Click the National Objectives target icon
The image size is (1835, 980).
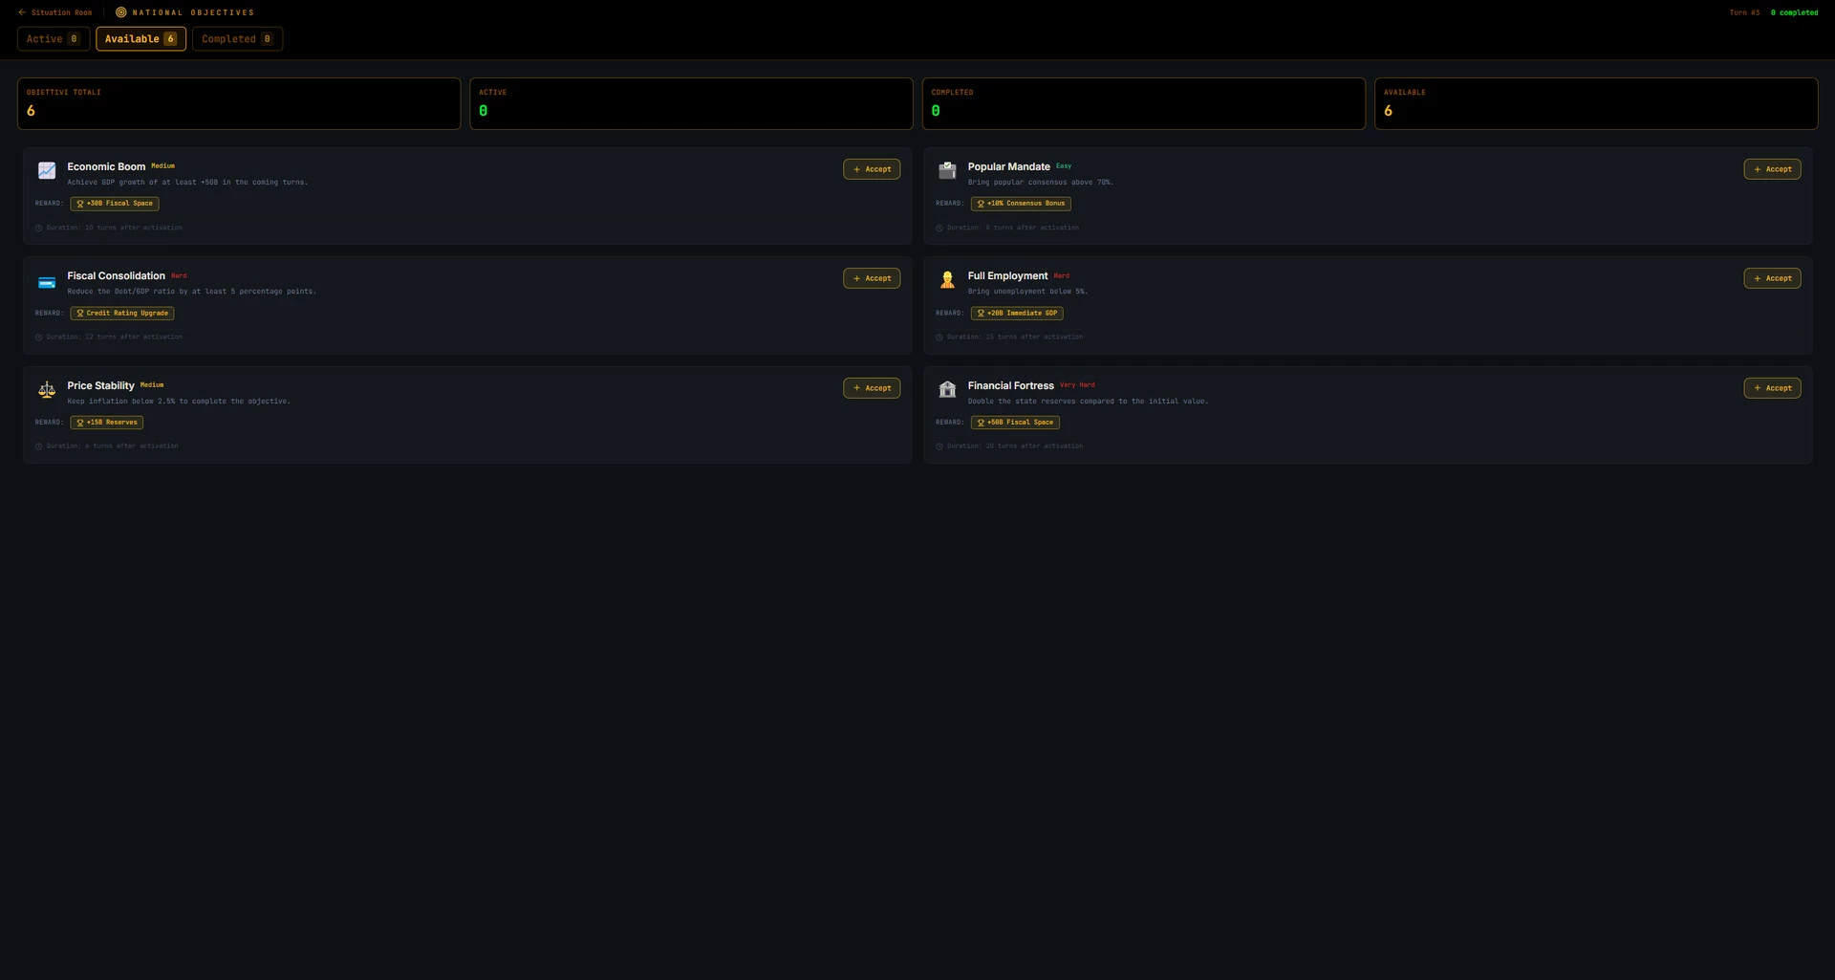coord(121,12)
